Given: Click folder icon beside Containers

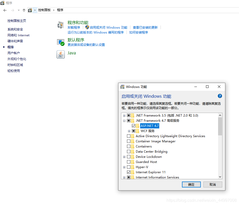Looking at the screenshot, I should 132,146.
